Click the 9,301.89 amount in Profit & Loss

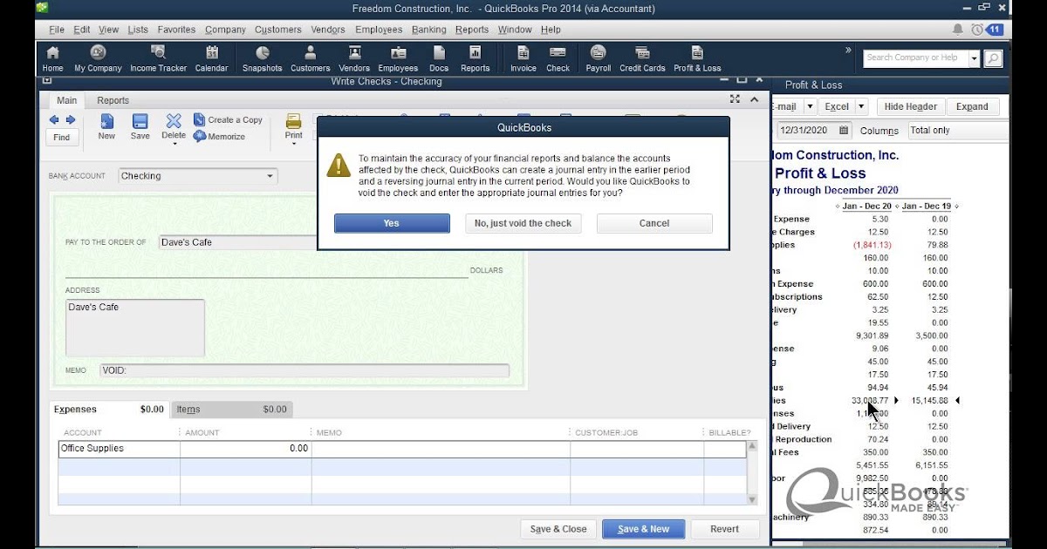click(871, 335)
